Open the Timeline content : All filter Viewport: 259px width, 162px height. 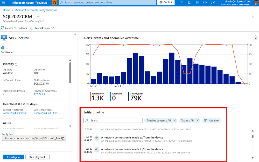pyautogui.click(x=158, y=120)
